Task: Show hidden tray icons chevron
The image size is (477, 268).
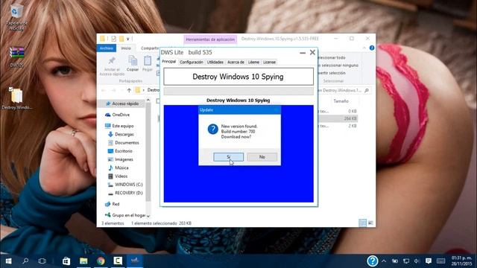Action: tap(384, 261)
